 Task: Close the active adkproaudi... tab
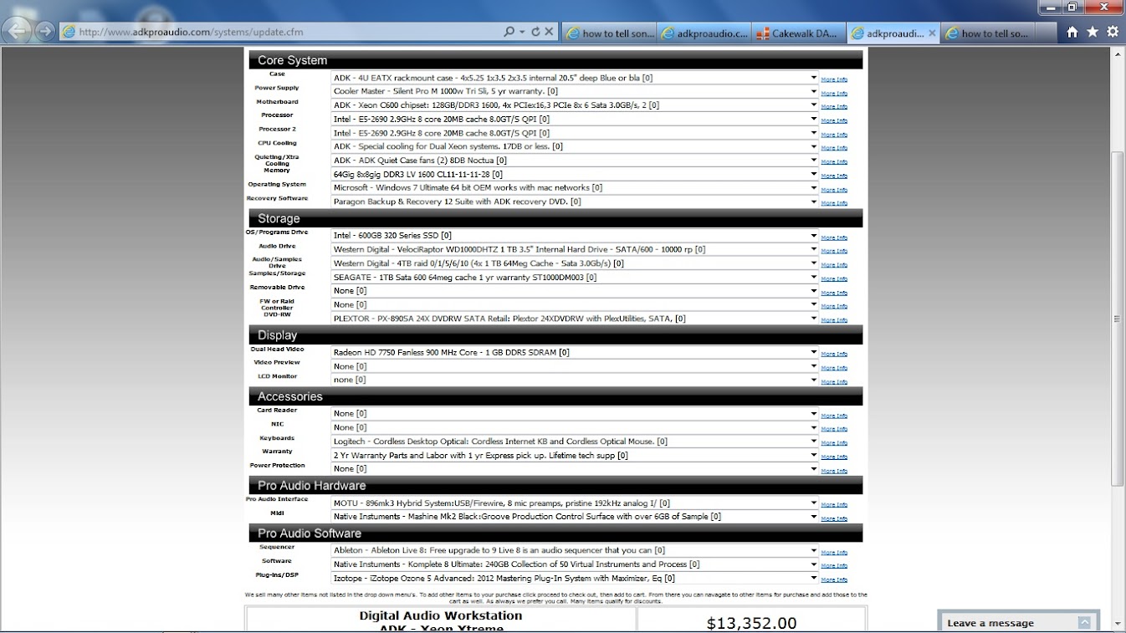click(932, 33)
